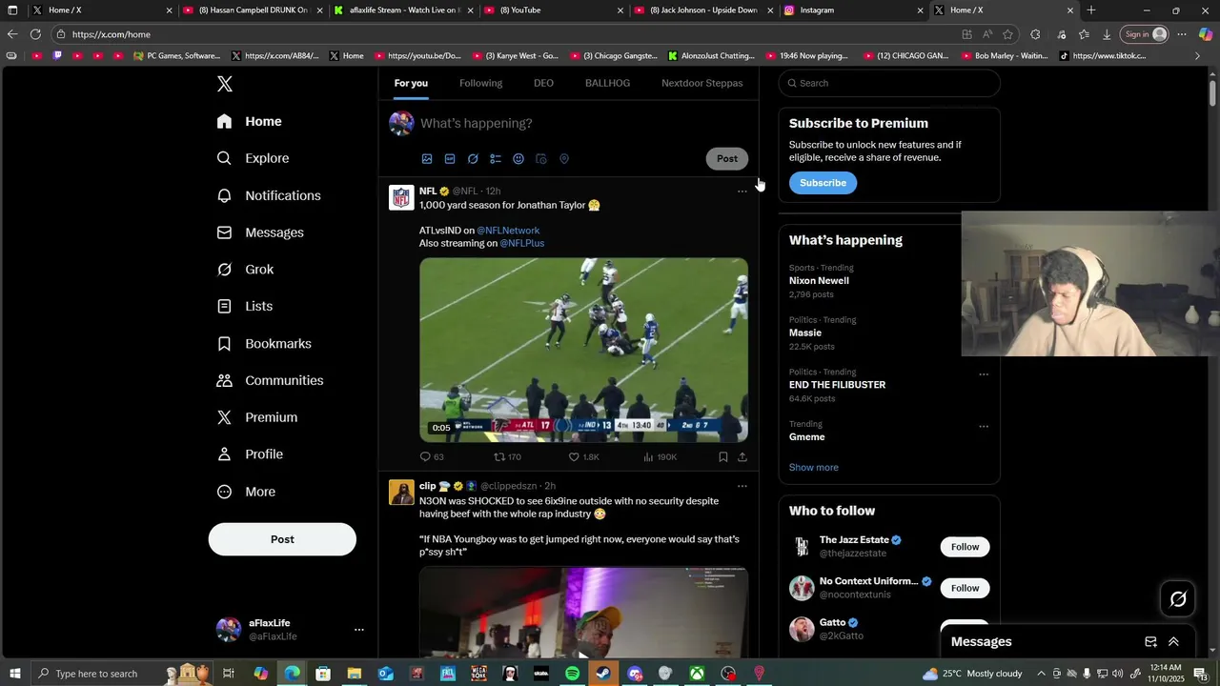Open @NFLNetwork mention link
The width and height of the screenshot is (1220, 686).
[508, 231]
